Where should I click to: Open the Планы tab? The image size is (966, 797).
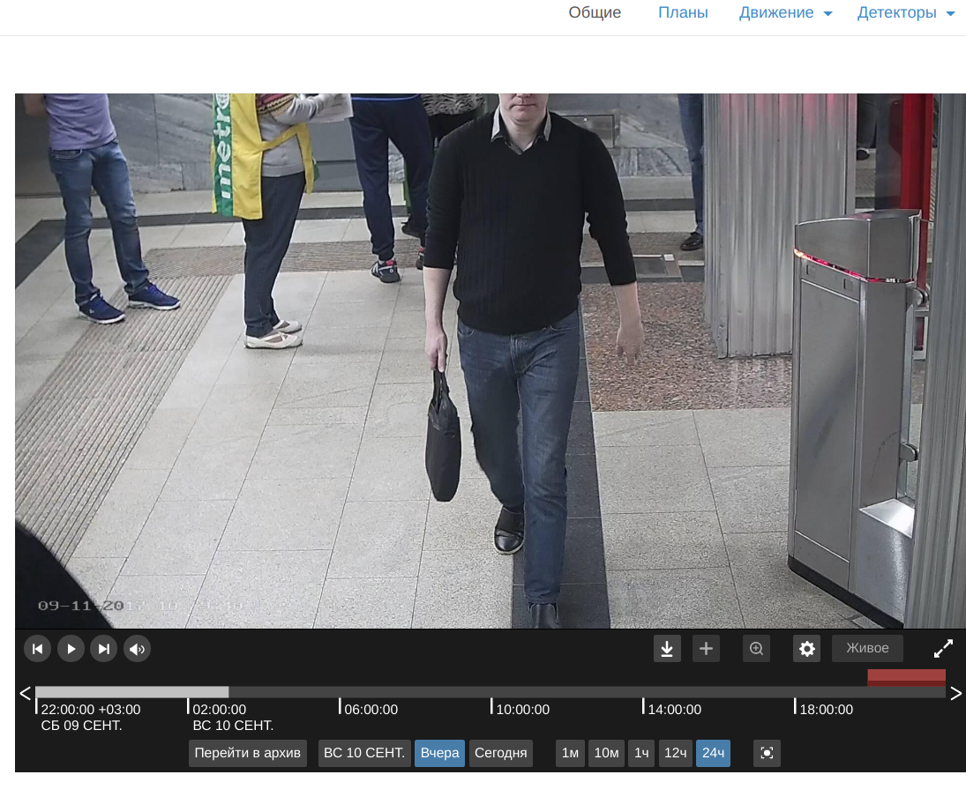pos(683,12)
